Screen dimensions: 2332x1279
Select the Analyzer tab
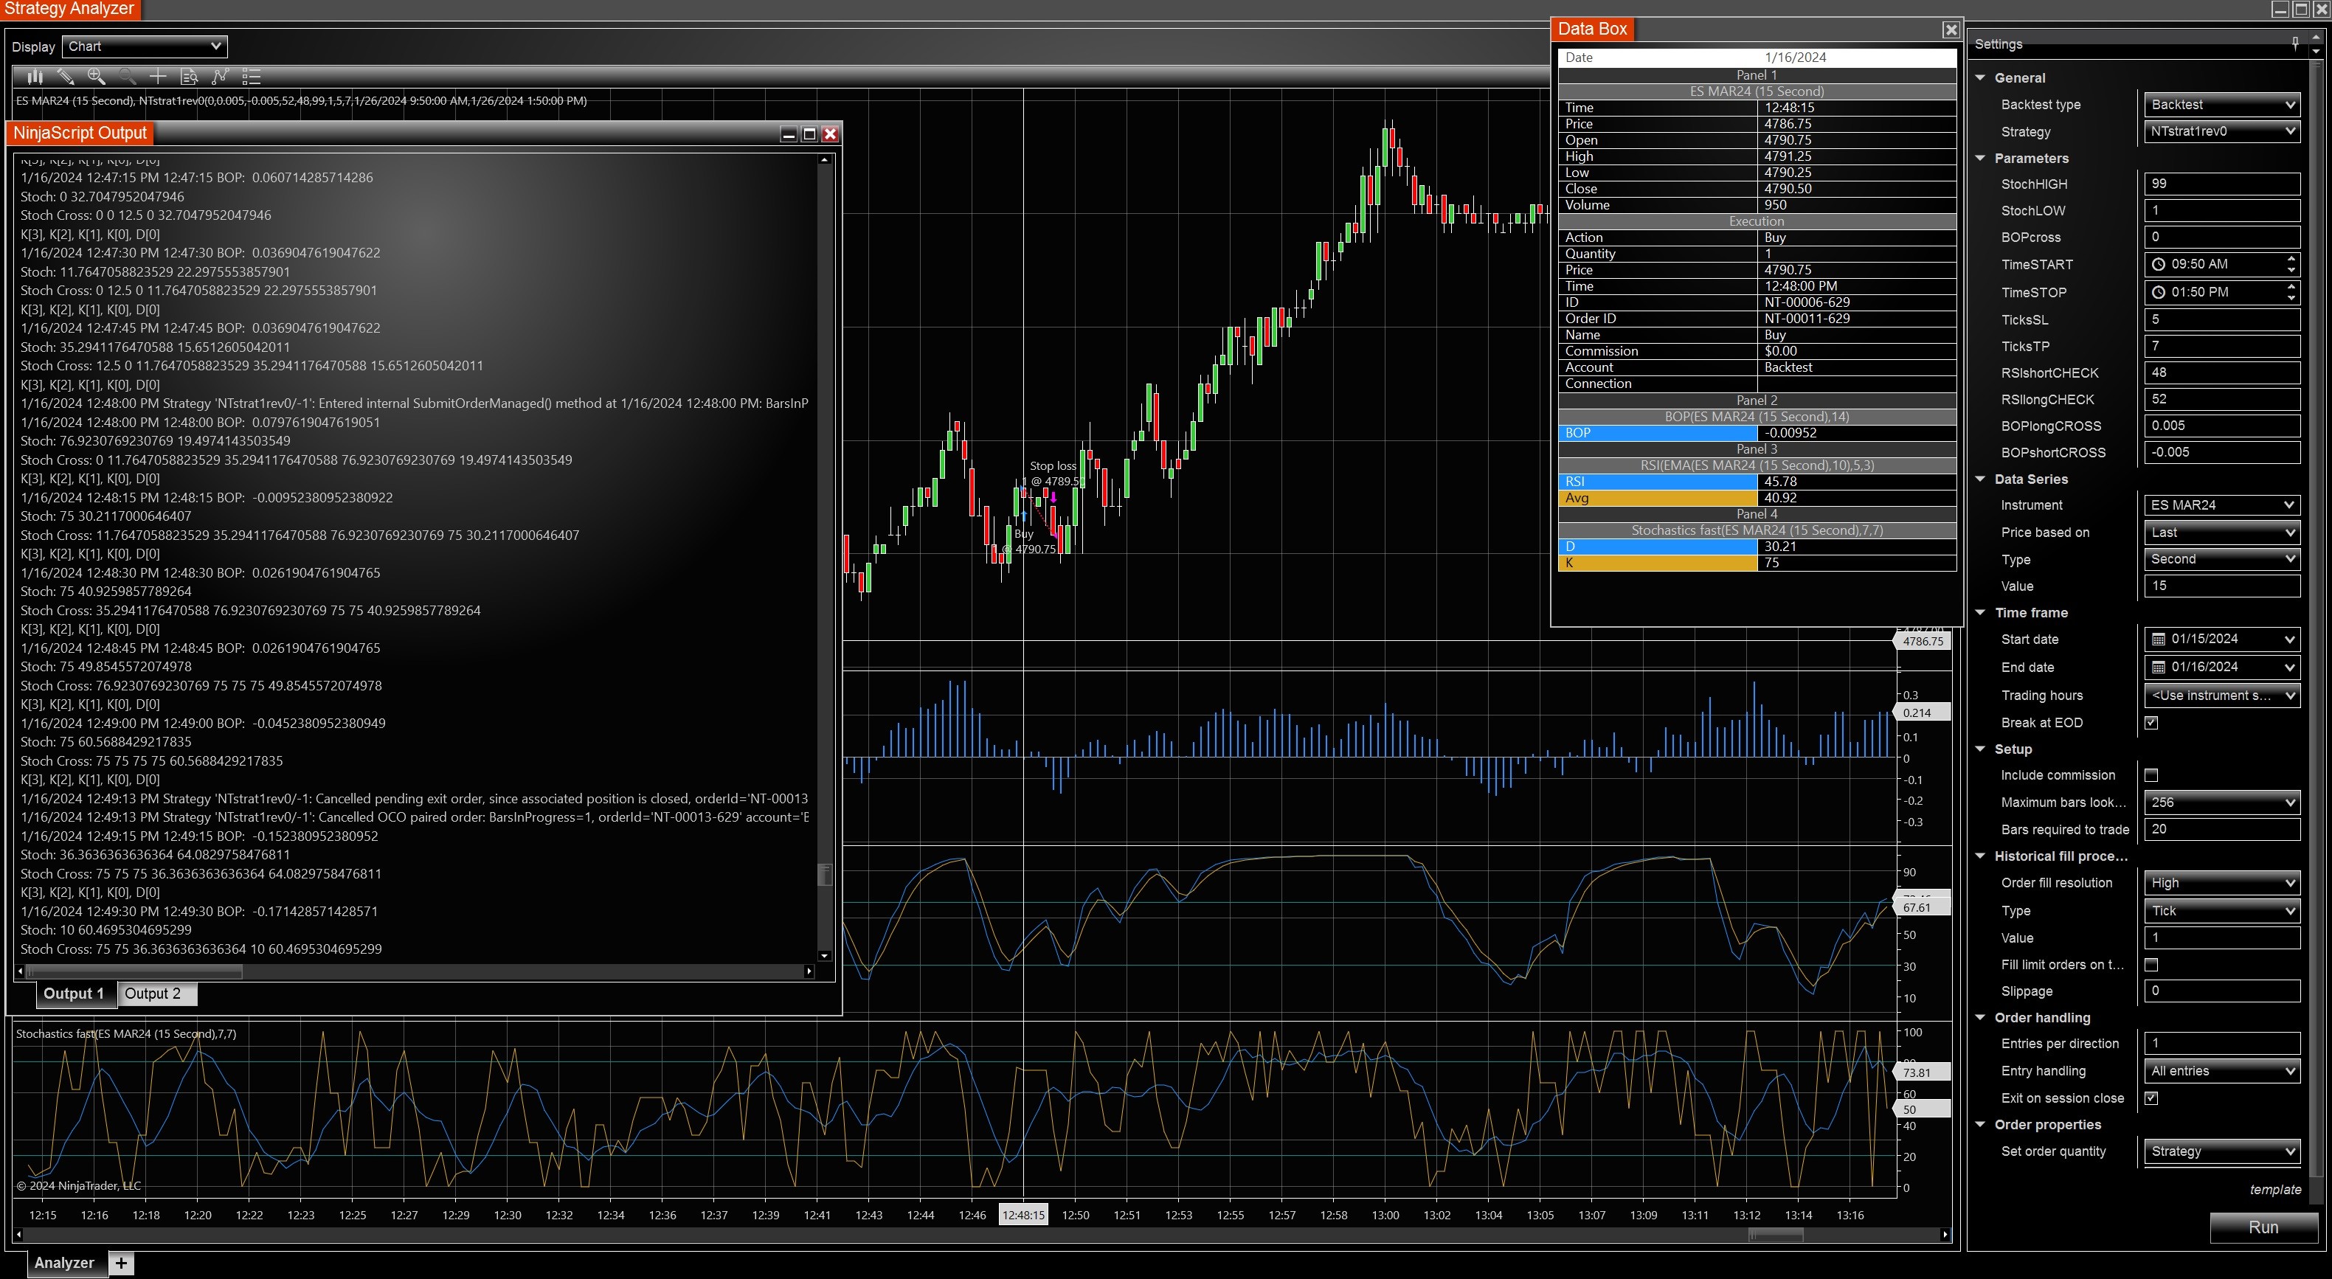[64, 1263]
